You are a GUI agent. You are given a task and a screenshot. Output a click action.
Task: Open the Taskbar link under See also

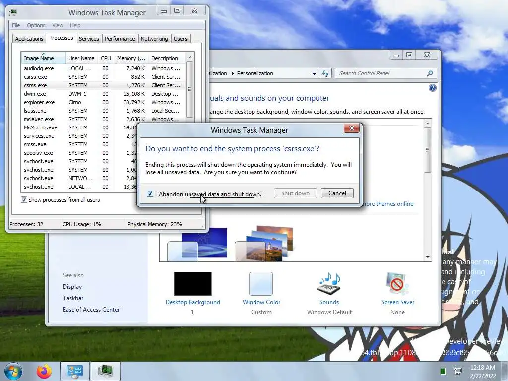point(73,298)
